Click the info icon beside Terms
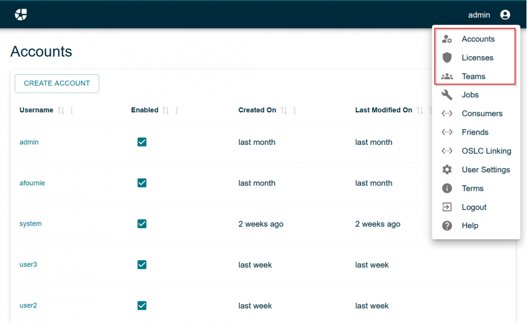 (x=447, y=188)
